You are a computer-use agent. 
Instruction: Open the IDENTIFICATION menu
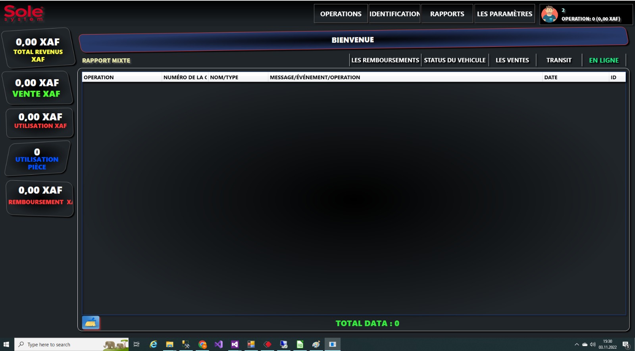point(394,14)
